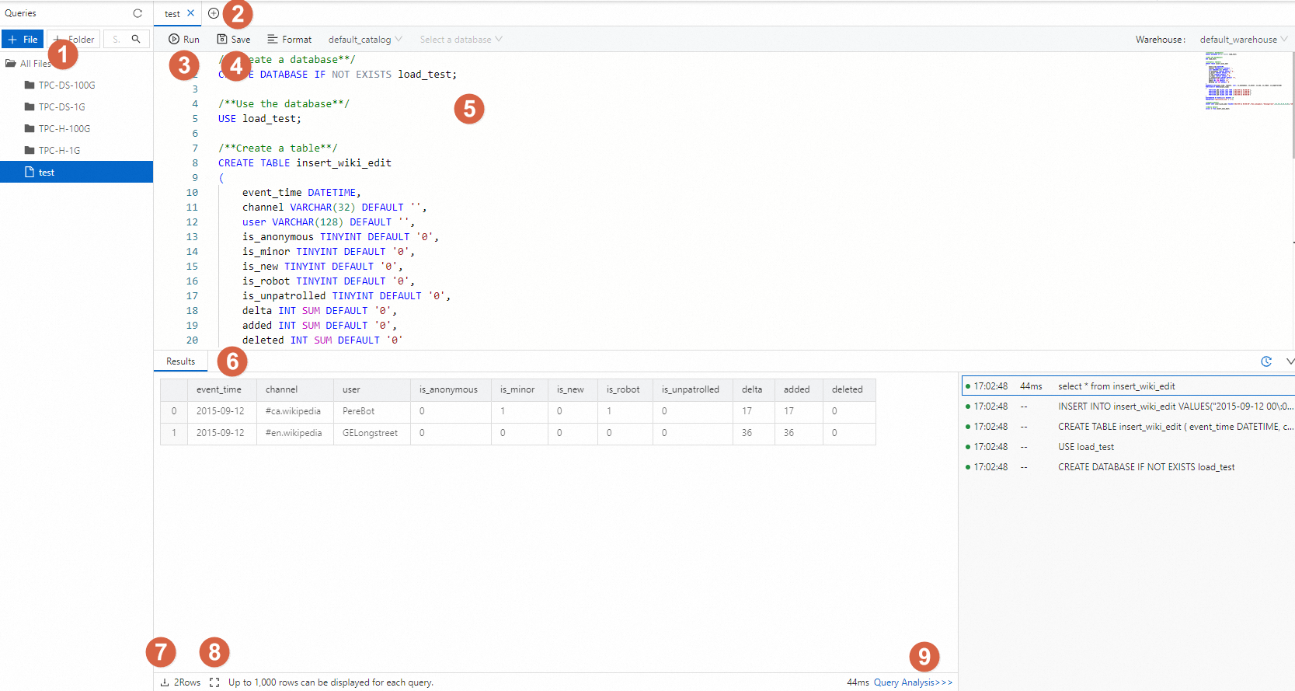
Task: Create a new file with File button
Action: [x=23, y=40]
